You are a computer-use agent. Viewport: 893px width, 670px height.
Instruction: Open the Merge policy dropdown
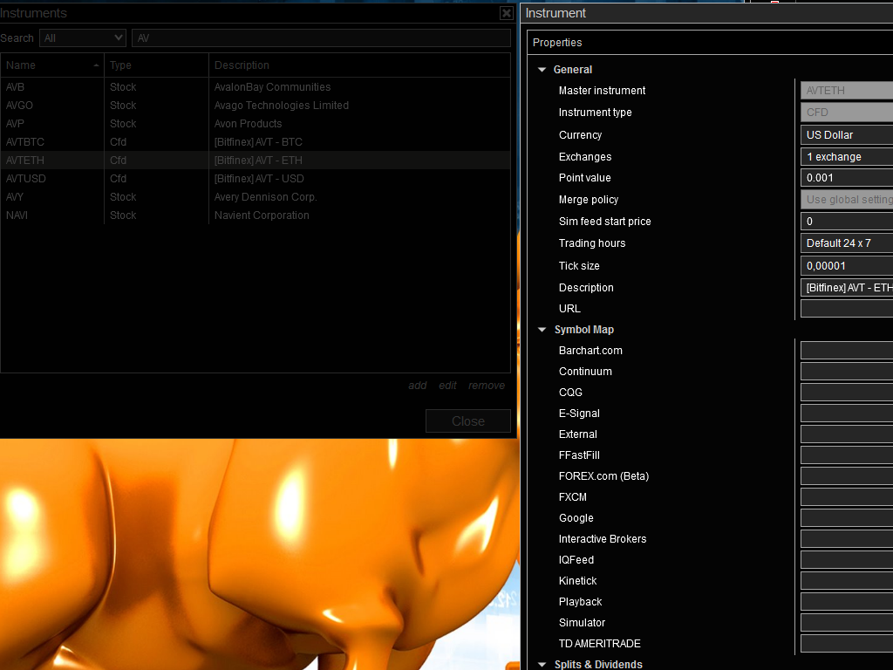point(847,200)
